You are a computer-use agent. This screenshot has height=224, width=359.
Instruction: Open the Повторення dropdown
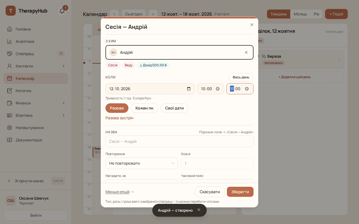coord(142,163)
